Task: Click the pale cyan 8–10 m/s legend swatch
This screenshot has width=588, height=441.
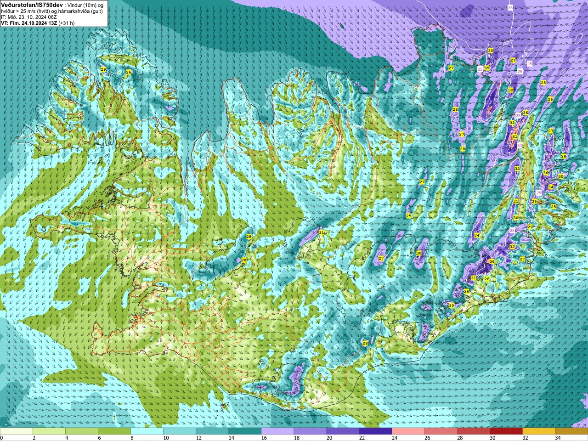Action: pos(147,431)
